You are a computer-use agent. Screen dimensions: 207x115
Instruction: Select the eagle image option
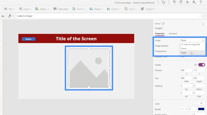point(193,53)
